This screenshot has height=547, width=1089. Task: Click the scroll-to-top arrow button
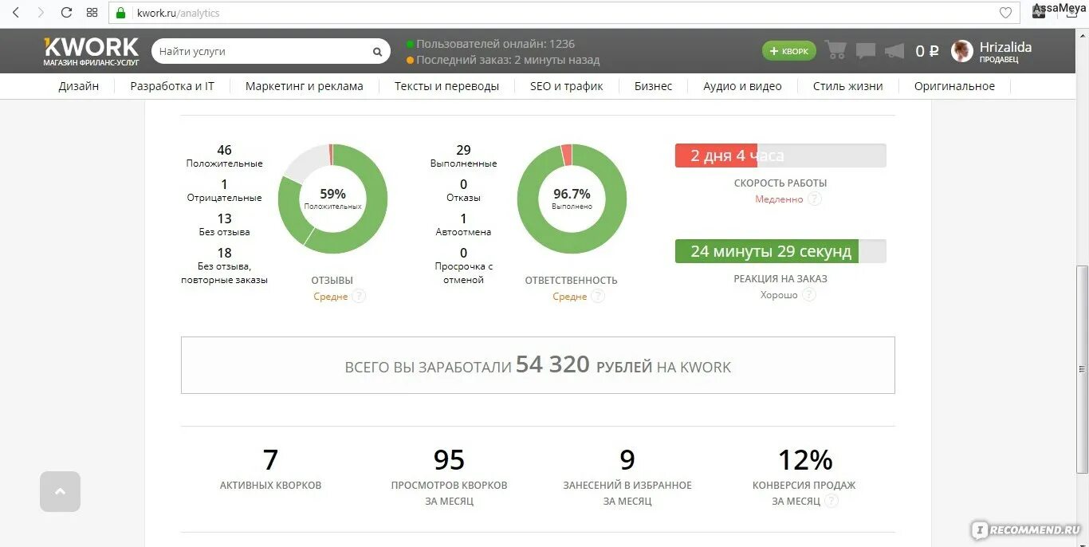point(60,491)
